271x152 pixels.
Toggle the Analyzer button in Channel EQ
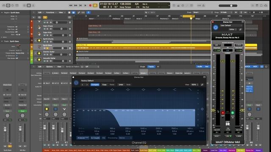click(83, 138)
